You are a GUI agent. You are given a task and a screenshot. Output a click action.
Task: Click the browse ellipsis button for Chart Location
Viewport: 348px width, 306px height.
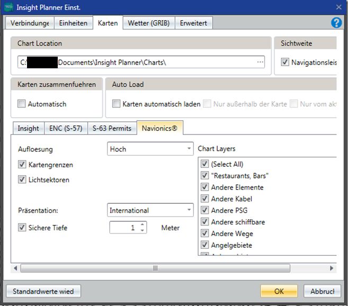point(260,62)
